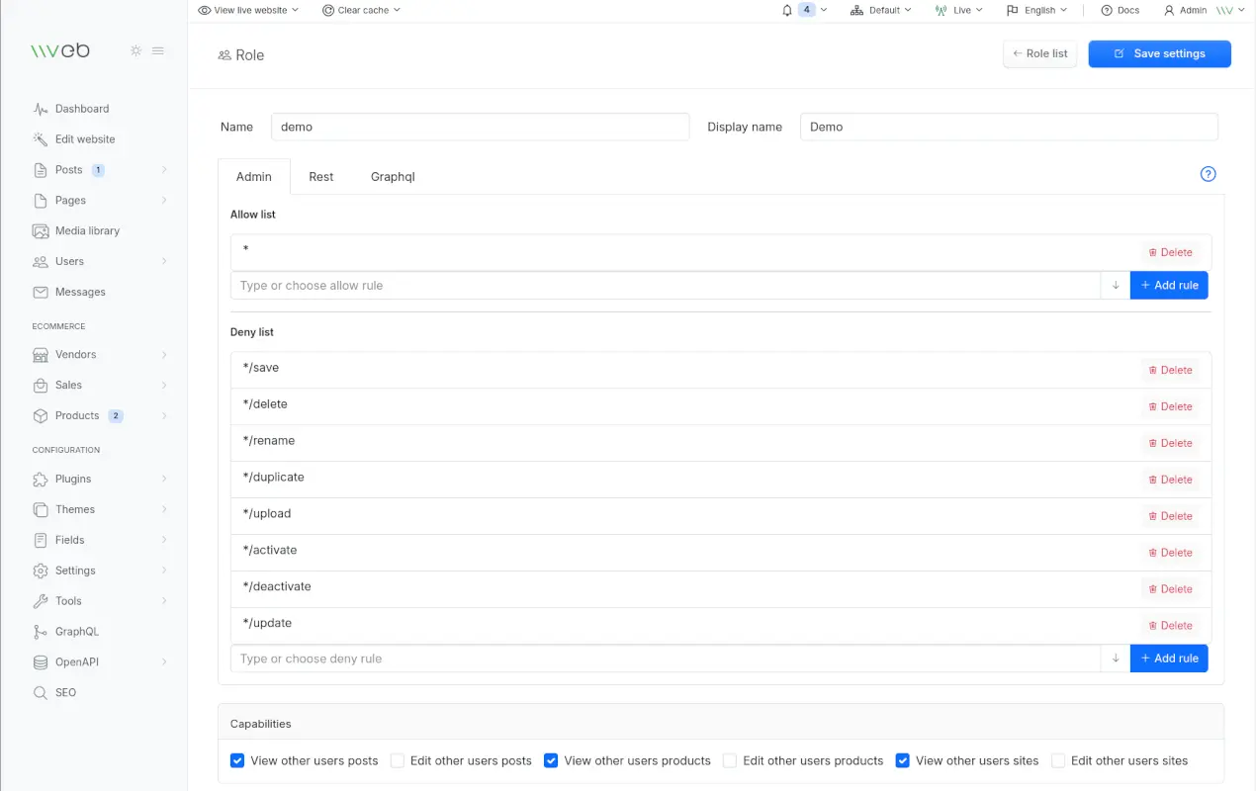
Task: Select the Dashboard icon in sidebar
Action: tap(41, 109)
